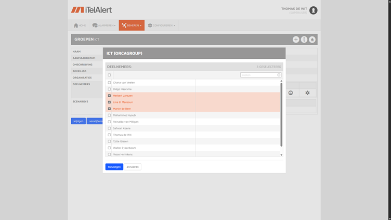The image size is (391, 220).
Task: Select the name Martin de Beer
Action: (x=122, y=109)
